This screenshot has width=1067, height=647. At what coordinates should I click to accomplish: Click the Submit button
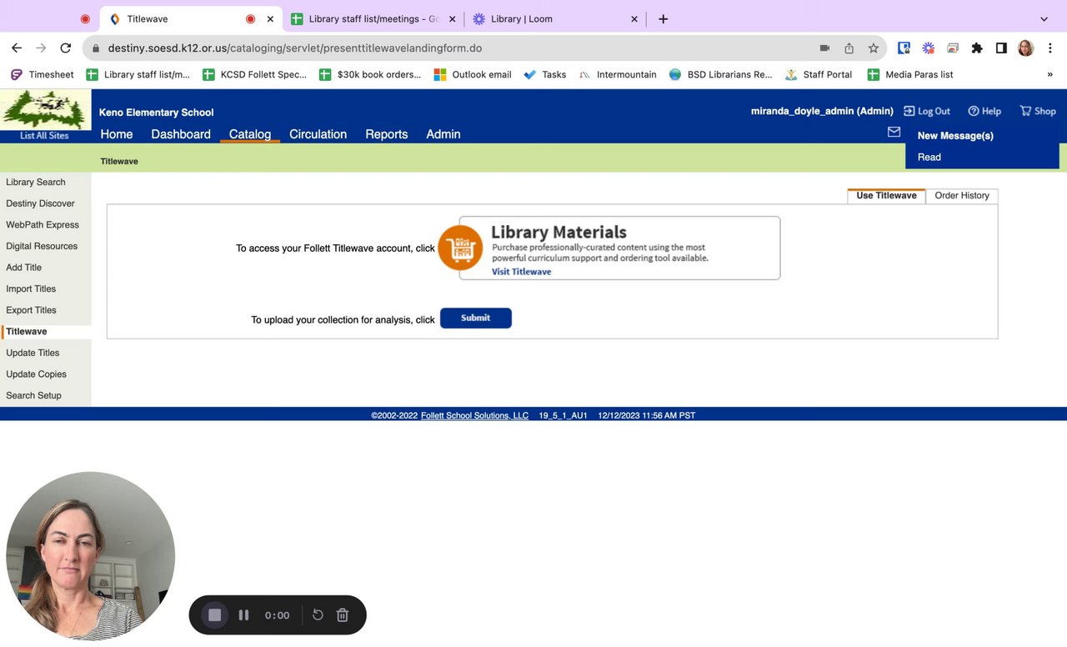click(x=476, y=318)
